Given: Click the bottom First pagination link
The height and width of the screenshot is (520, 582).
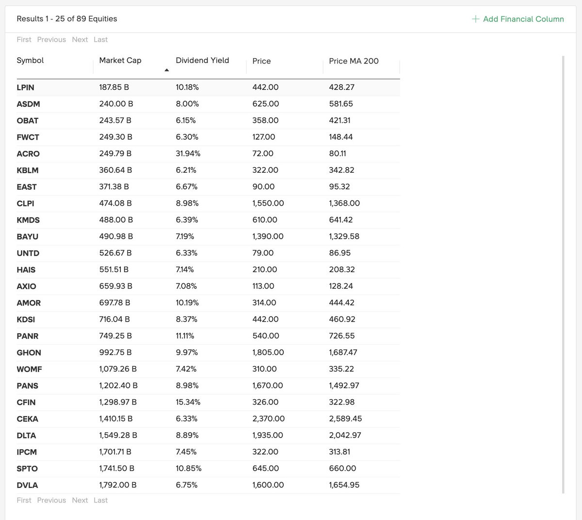Looking at the screenshot, I should tap(24, 500).
